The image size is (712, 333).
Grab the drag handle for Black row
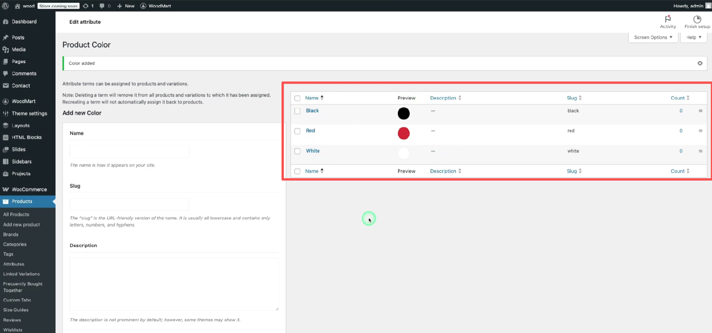[700, 111]
